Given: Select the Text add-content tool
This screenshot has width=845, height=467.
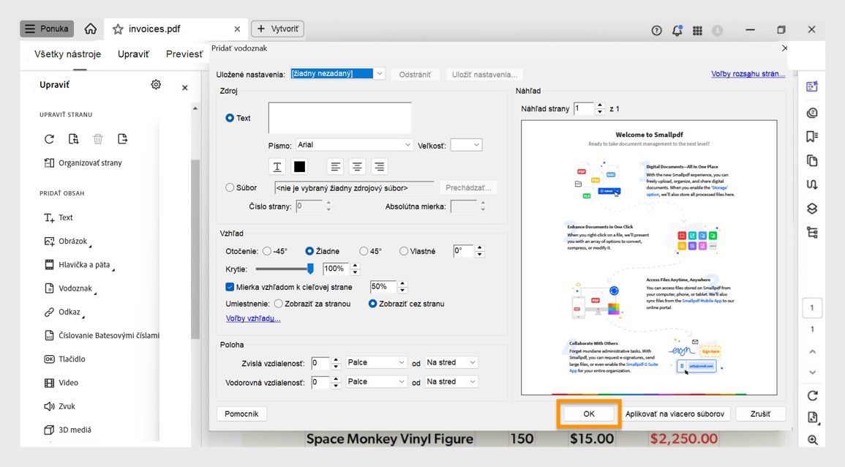Looking at the screenshot, I should 59,217.
